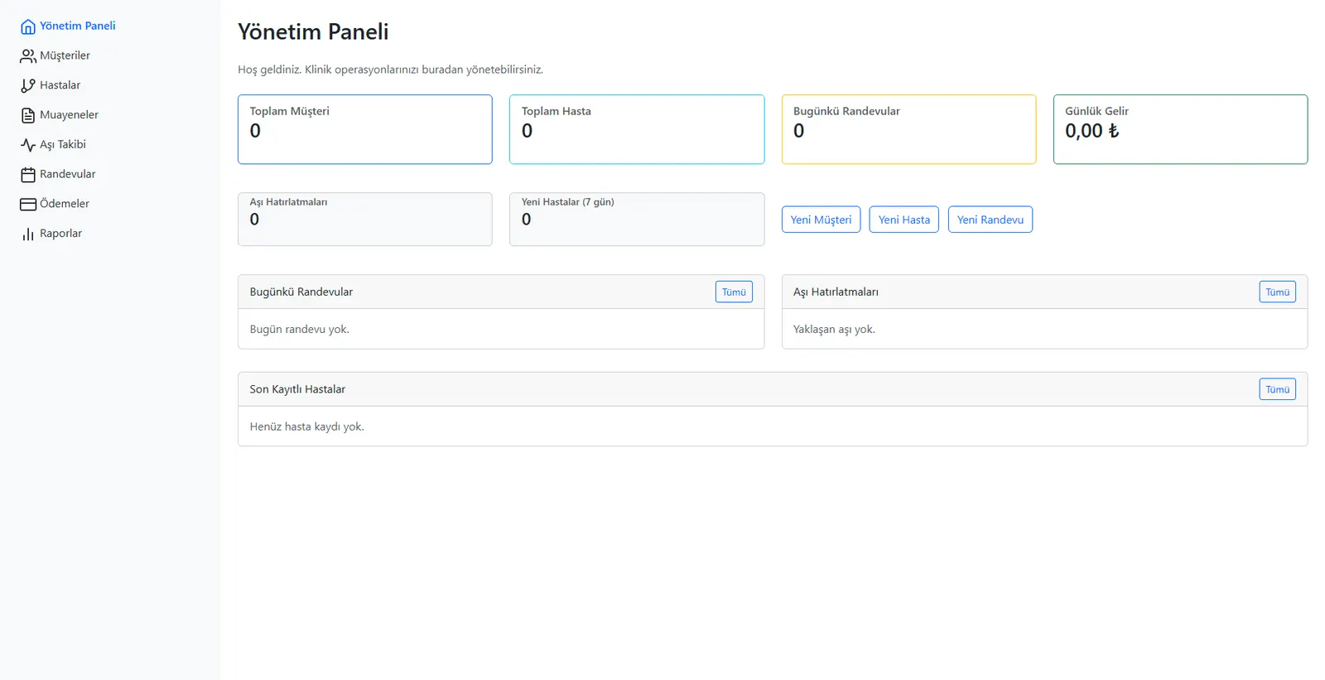
Task: Click the calendar icon for Randevular
Action: click(x=28, y=175)
